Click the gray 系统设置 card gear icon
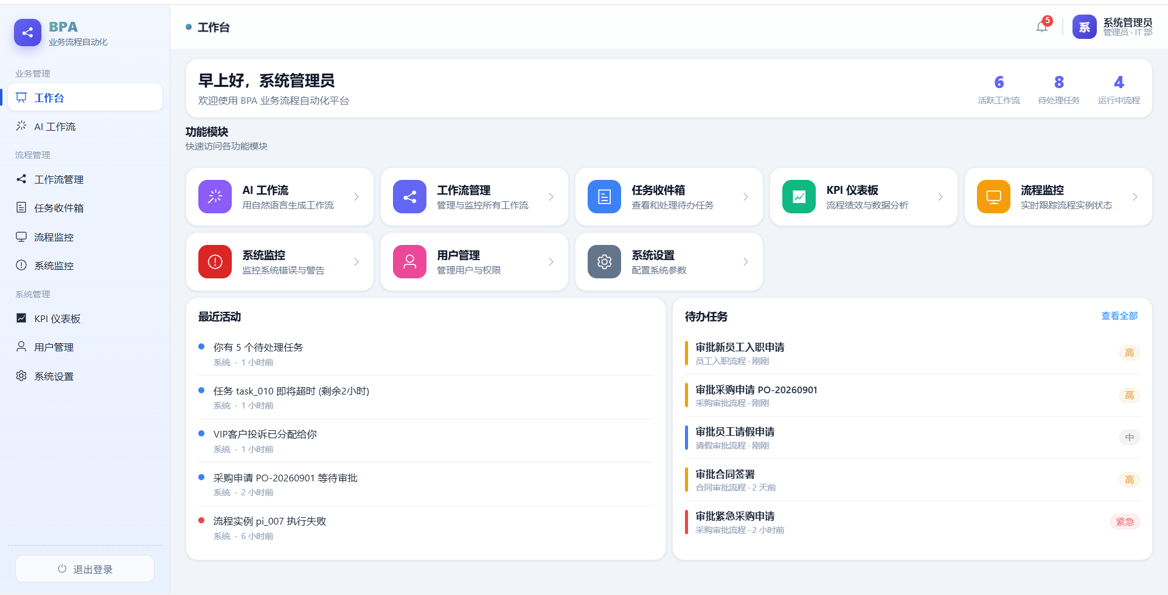Viewport: 1168px width, 595px height. (x=604, y=261)
